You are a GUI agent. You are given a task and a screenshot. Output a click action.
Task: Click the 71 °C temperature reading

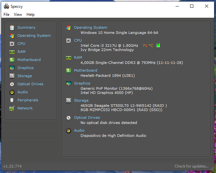(x=148, y=46)
